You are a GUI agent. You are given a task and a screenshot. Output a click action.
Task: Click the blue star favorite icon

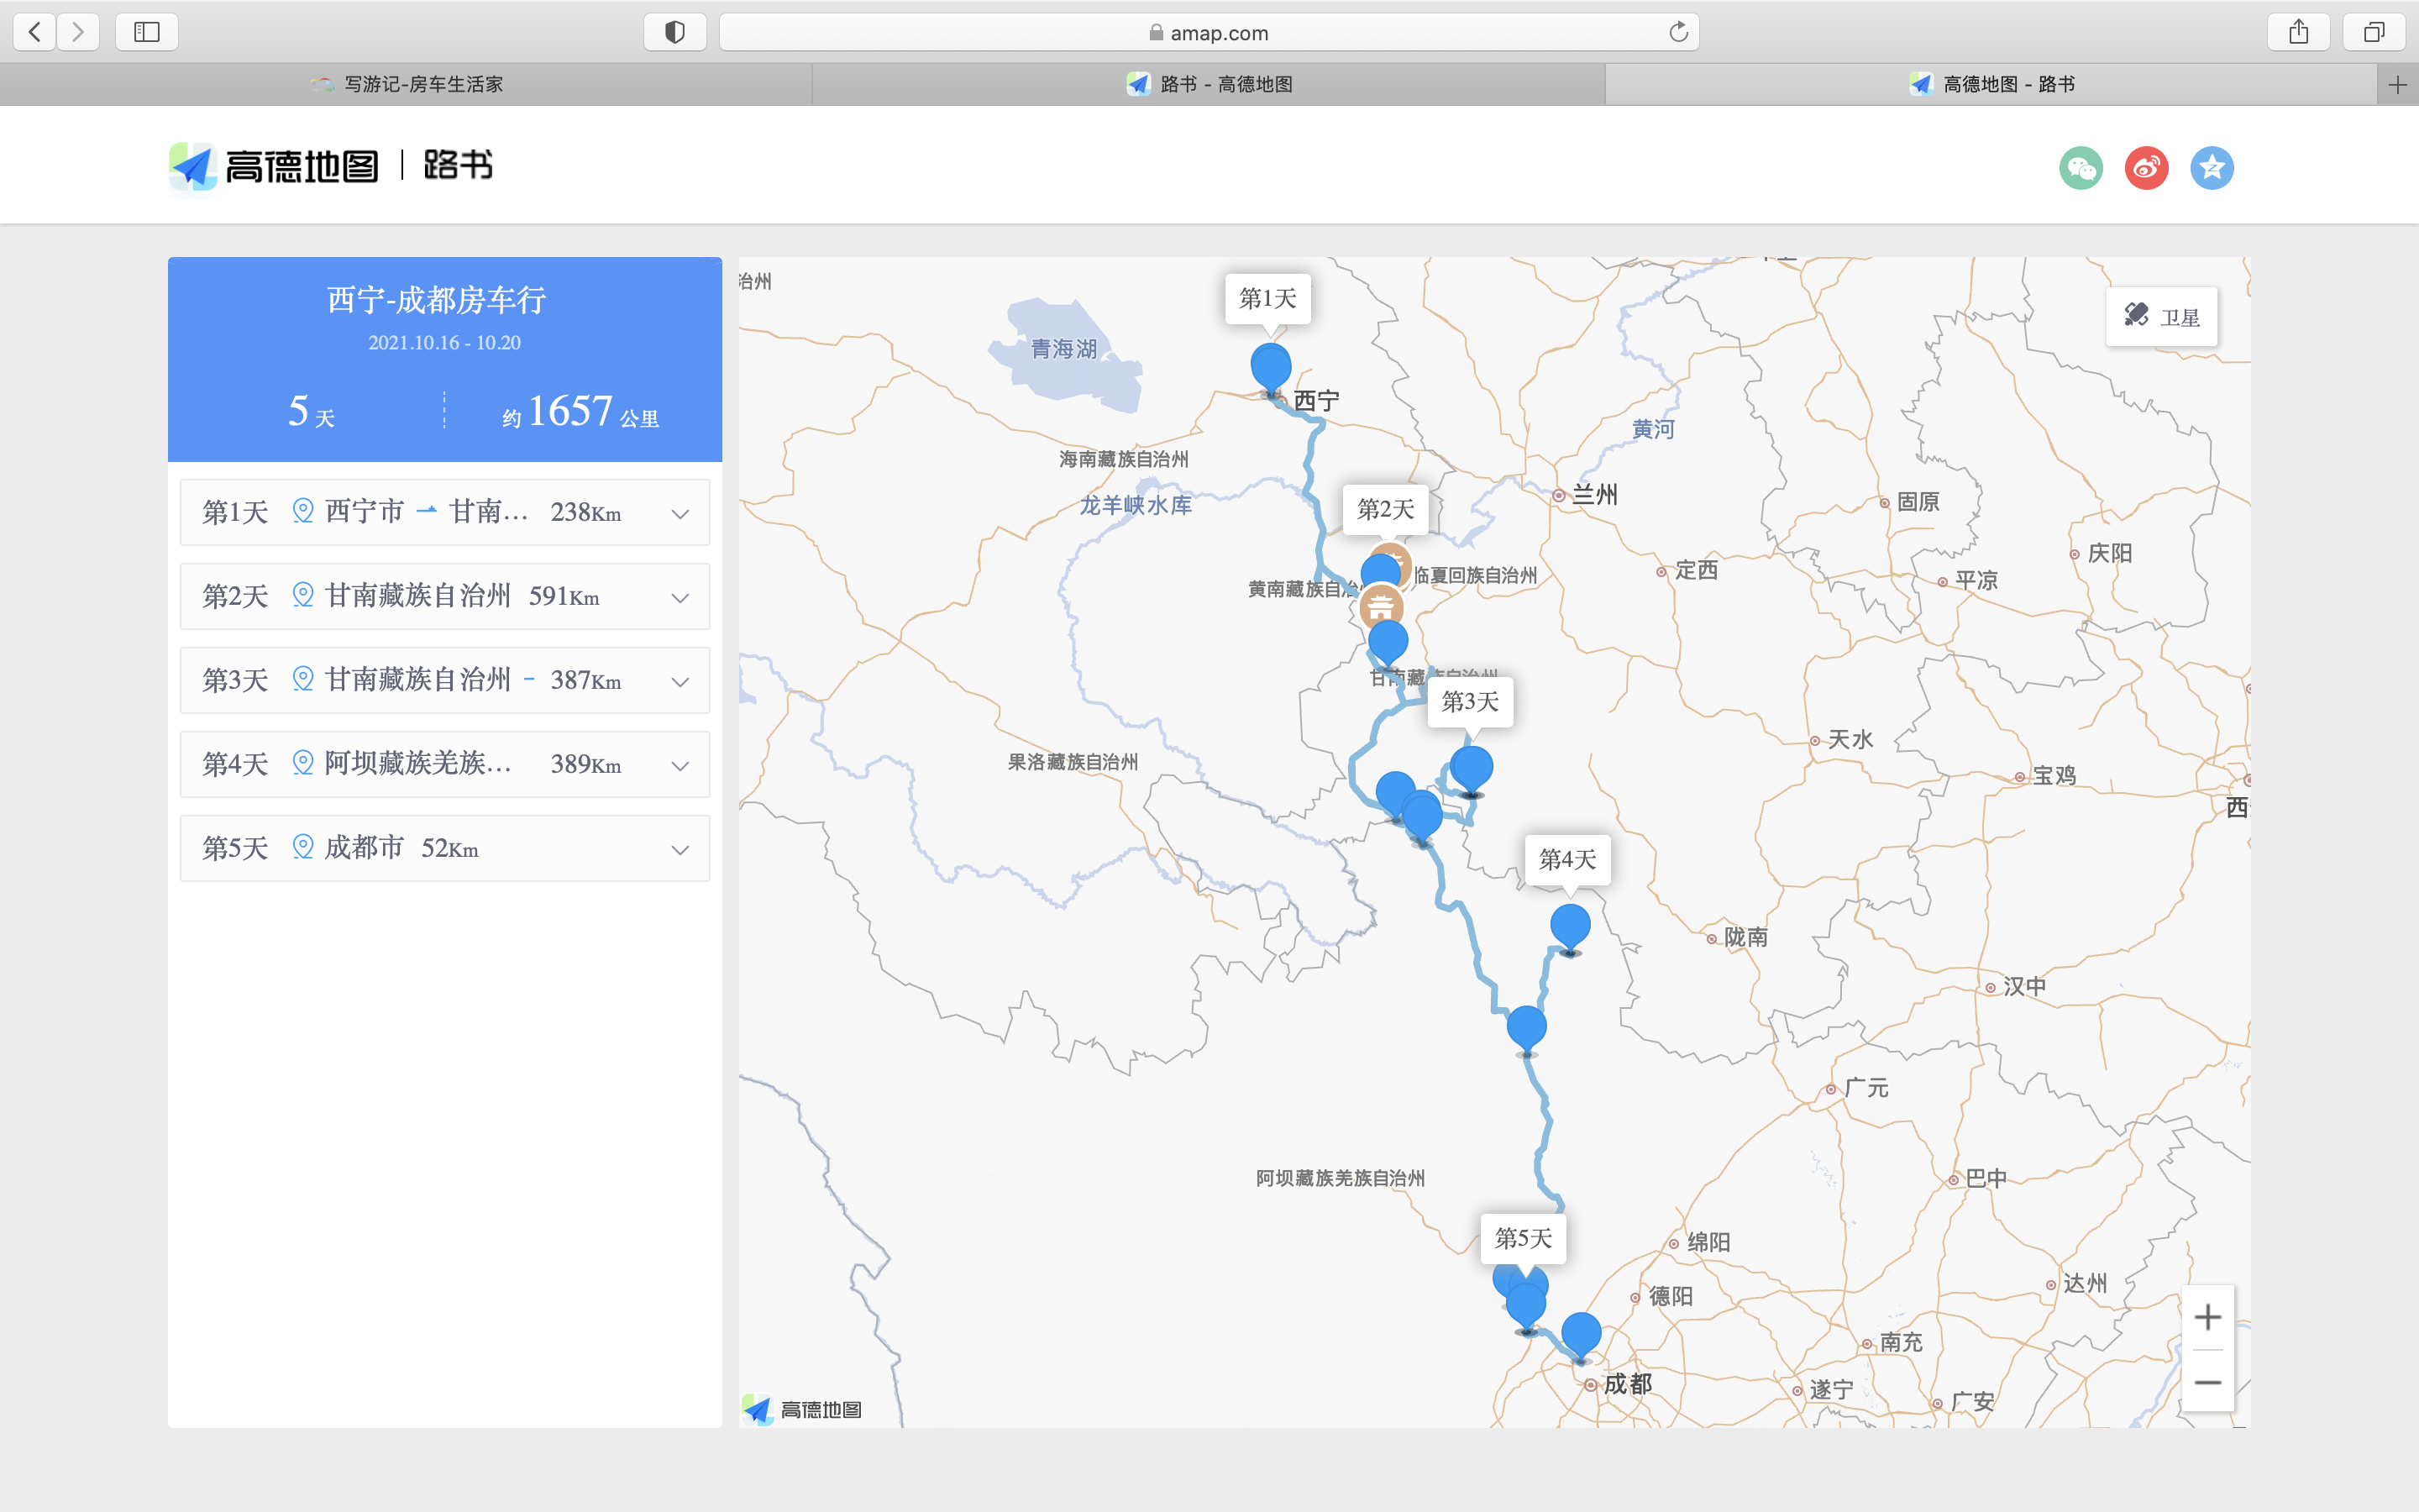(2212, 167)
